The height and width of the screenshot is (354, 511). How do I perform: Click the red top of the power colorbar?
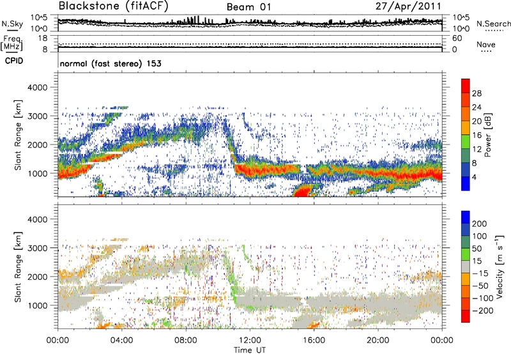pyautogui.click(x=466, y=86)
